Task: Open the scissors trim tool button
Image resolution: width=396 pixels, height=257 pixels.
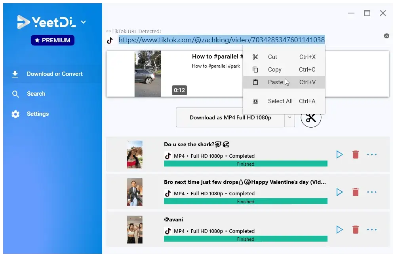Action: pyautogui.click(x=311, y=117)
